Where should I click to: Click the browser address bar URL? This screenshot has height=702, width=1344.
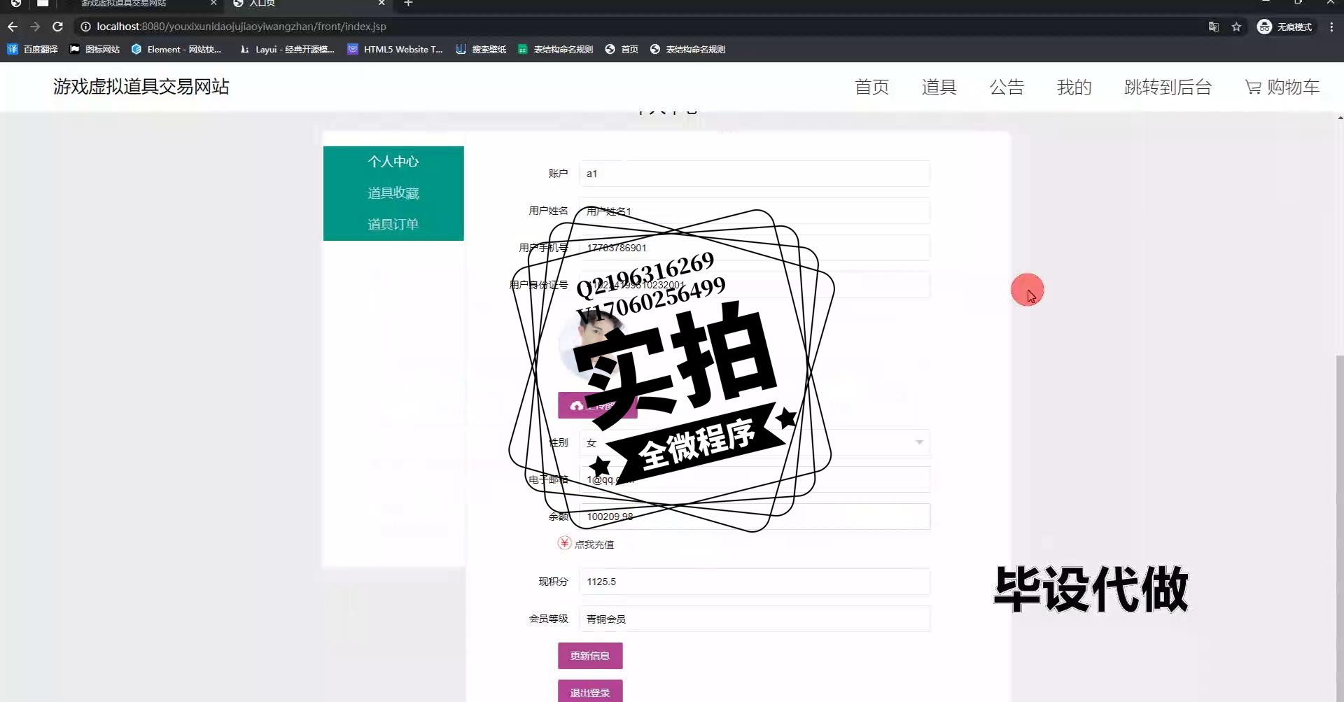[x=241, y=27]
